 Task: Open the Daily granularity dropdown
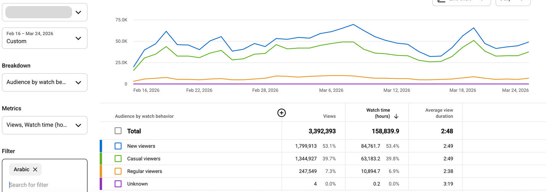pyautogui.click(x=513, y=2)
